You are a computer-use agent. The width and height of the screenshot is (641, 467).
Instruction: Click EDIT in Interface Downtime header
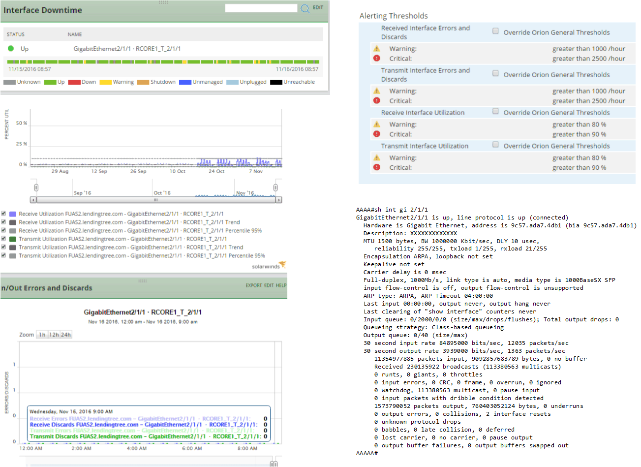tap(318, 7)
